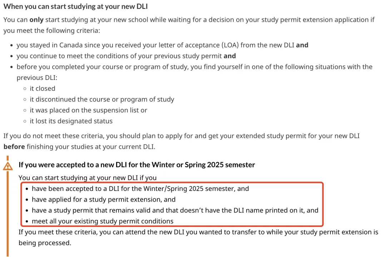This screenshot has height=257, width=386.
Task: Click 'You can start studying at your new DLI if you'
Action: click(88, 177)
